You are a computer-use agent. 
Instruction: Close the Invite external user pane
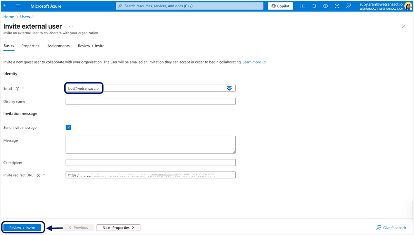[x=404, y=26]
